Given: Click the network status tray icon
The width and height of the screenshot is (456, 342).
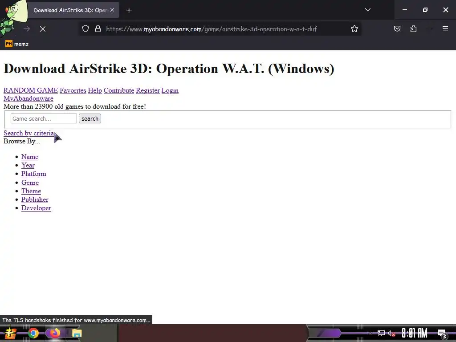Looking at the screenshot, I should [x=381, y=333].
